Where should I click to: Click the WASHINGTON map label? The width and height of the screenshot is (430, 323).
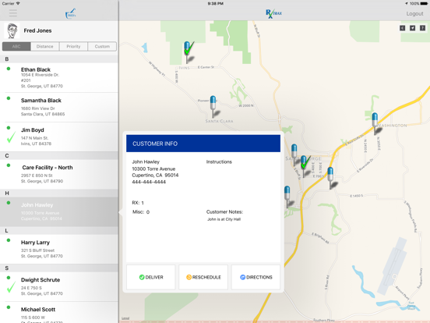click(392, 126)
